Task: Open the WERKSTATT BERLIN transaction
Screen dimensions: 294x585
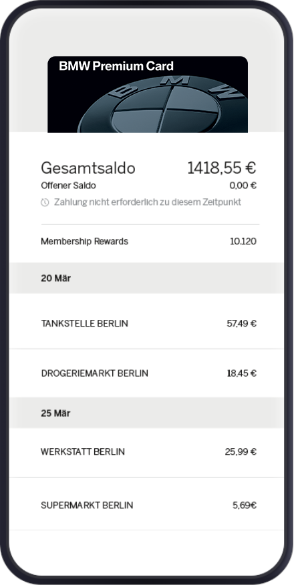Action: pyautogui.click(x=146, y=453)
